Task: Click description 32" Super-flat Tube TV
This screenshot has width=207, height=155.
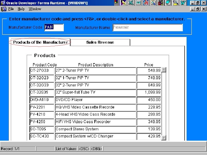Action: [95, 92]
